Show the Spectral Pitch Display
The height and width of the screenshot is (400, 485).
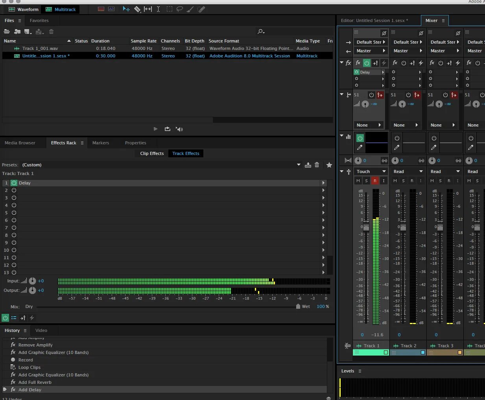(x=111, y=9)
